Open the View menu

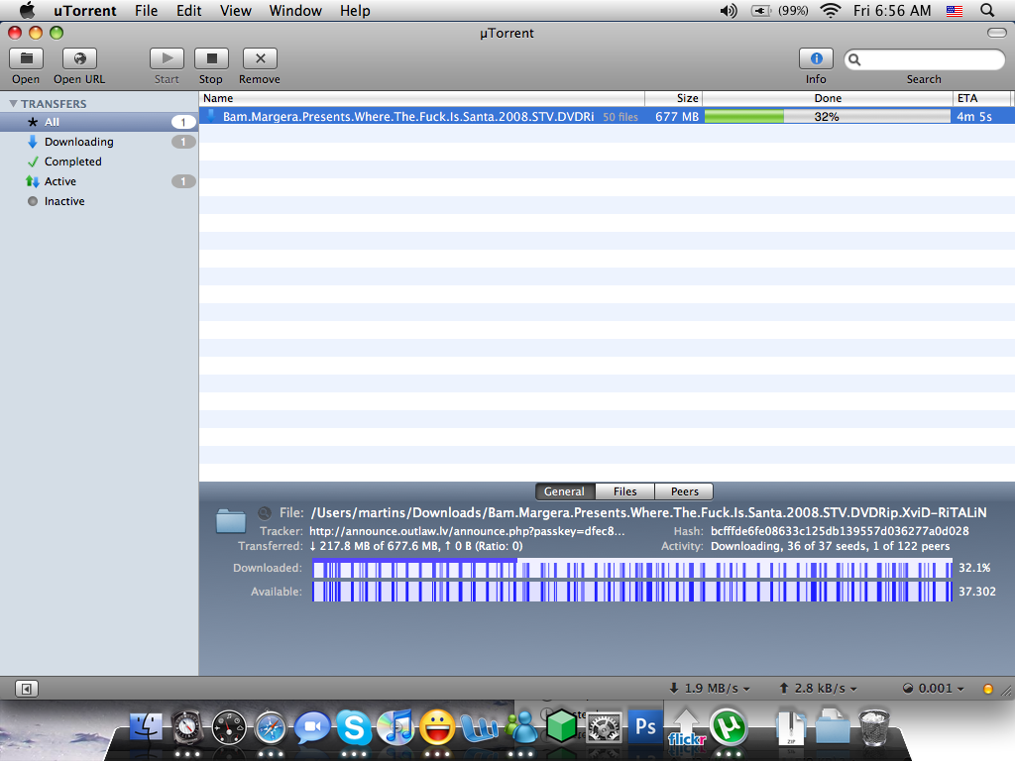[x=236, y=11]
